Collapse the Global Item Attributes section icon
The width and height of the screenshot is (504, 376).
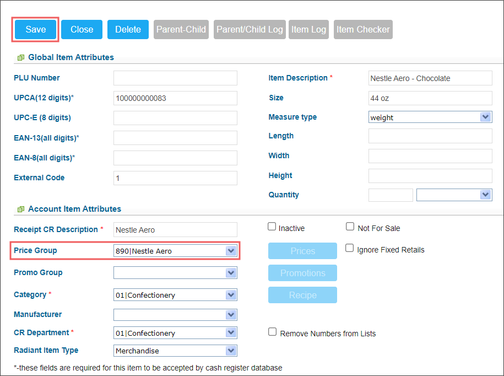21,57
